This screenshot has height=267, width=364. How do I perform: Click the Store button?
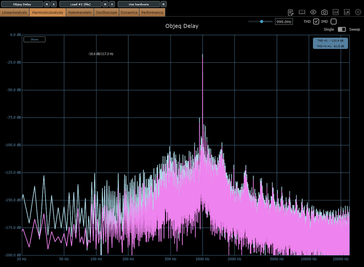pyautogui.click(x=34, y=40)
